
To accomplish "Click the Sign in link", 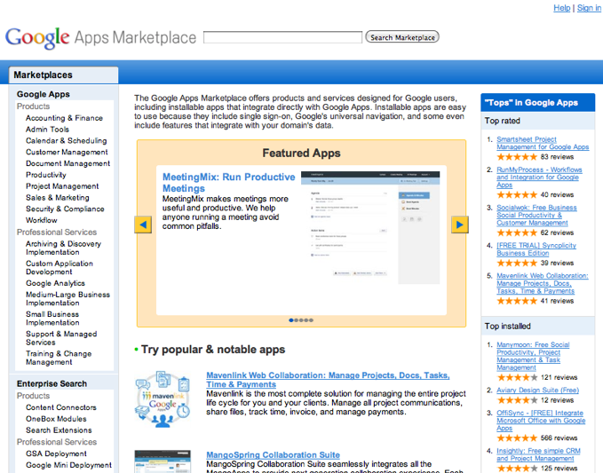I will [x=589, y=8].
